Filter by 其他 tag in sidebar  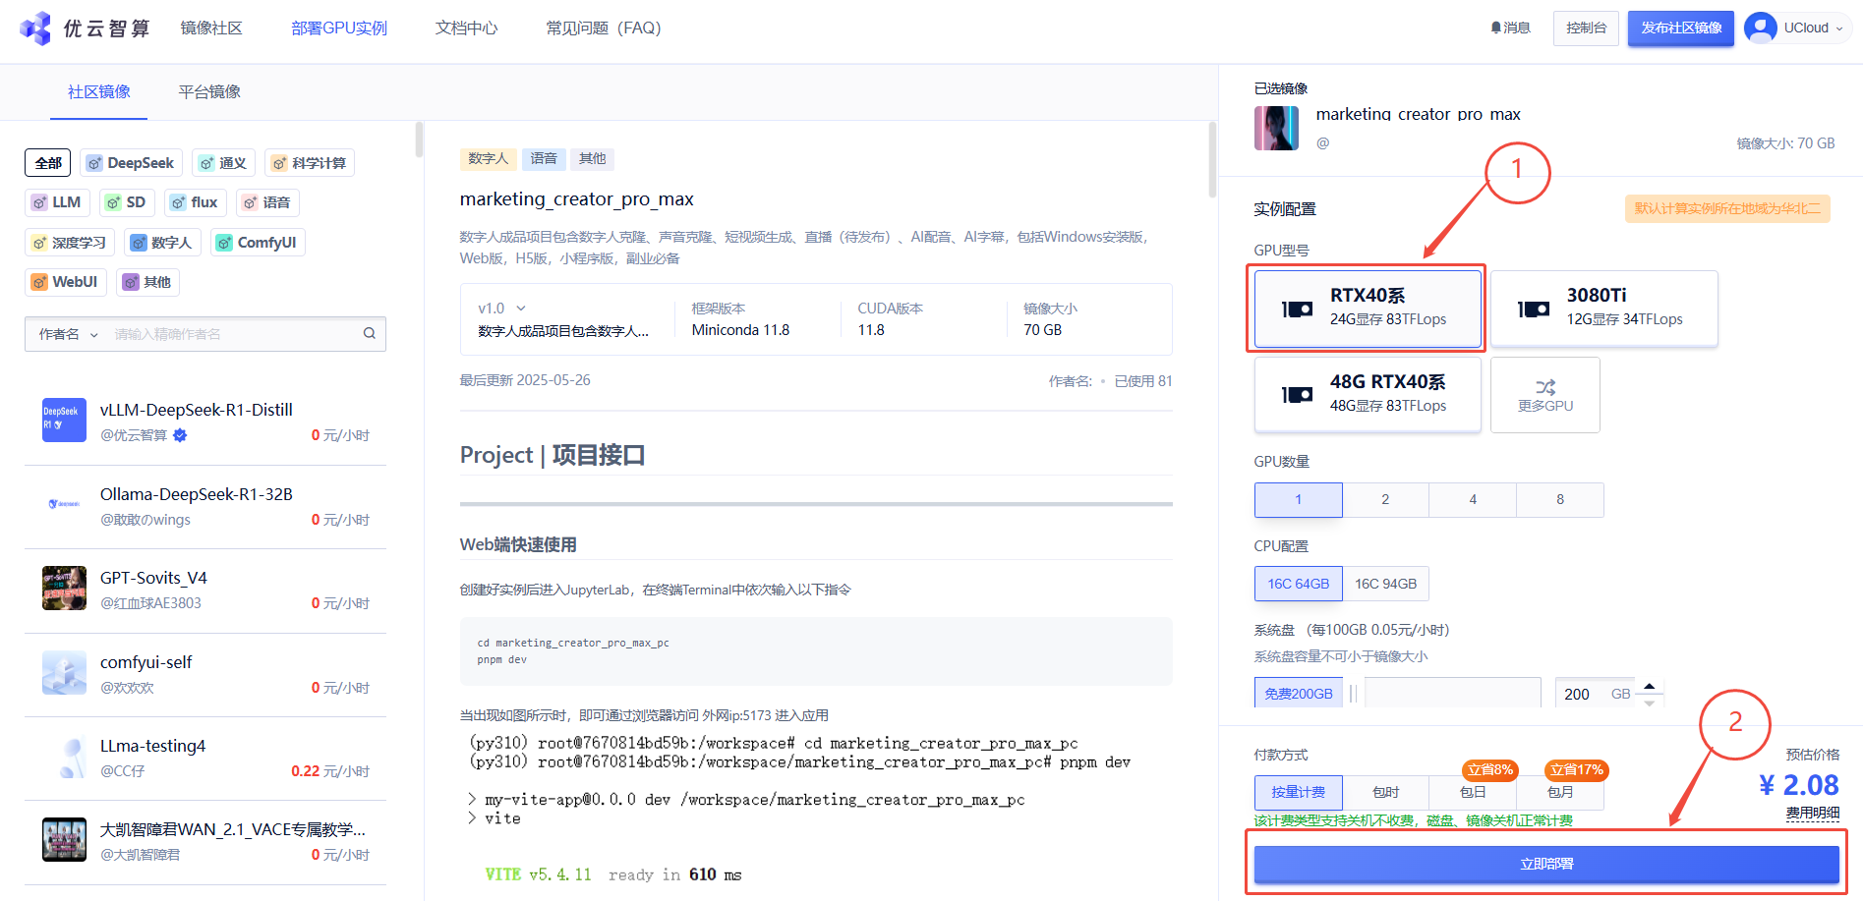[147, 282]
